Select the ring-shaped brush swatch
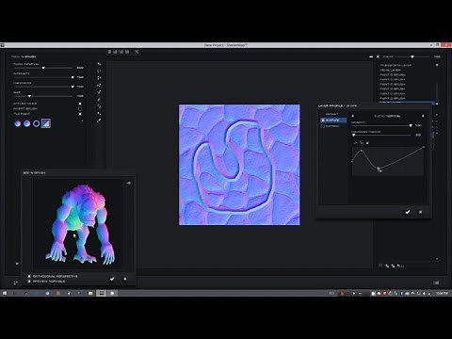 (x=36, y=123)
